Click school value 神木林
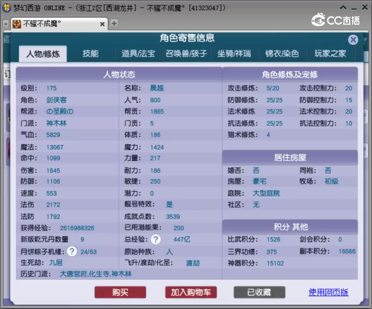Viewport: 372px width, 309px height. (56, 123)
